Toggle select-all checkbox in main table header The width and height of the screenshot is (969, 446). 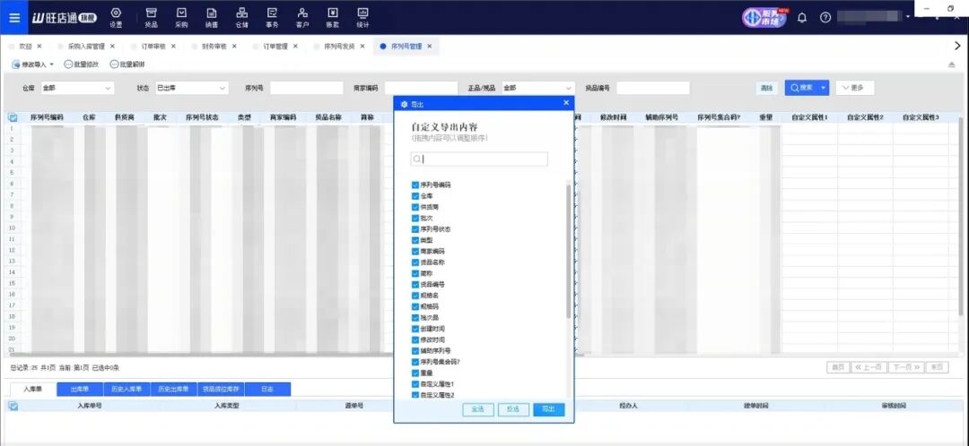pos(13,116)
